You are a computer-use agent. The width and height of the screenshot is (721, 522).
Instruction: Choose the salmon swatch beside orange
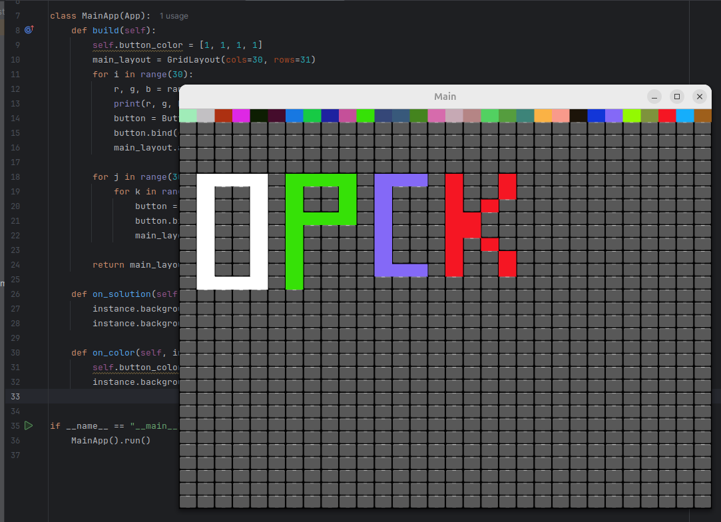(x=561, y=115)
